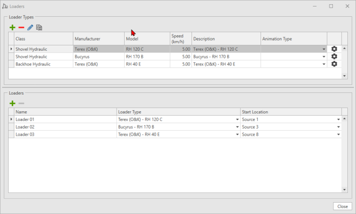Sort by Model column header
The height and width of the screenshot is (214, 356).
tap(147, 39)
